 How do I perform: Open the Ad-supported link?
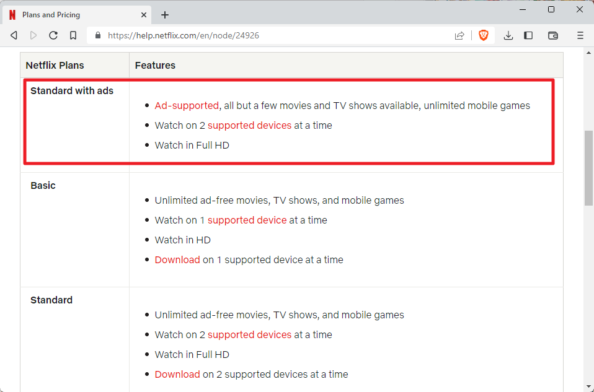pos(187,106)
